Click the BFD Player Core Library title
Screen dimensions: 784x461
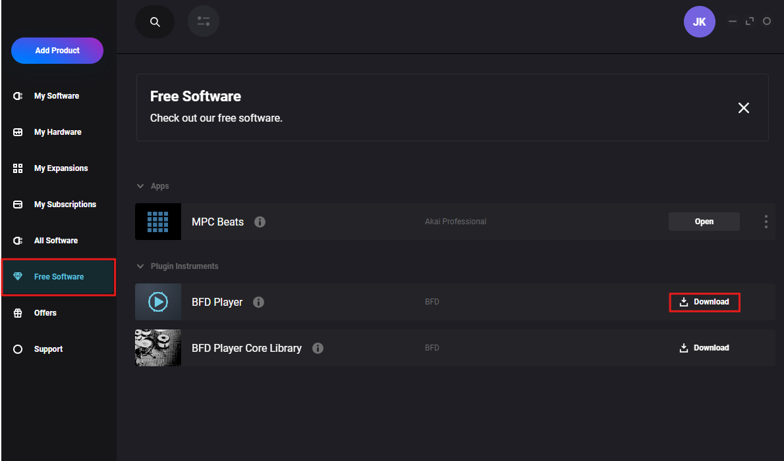(x=246, y=349)
